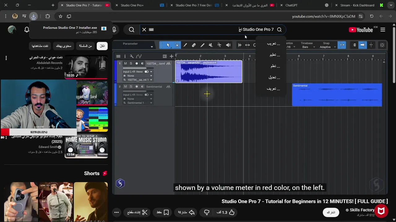
Task: Select the Bend tool in Studio One toolbar
Action: pyautogui.click(x=219, y=45)
